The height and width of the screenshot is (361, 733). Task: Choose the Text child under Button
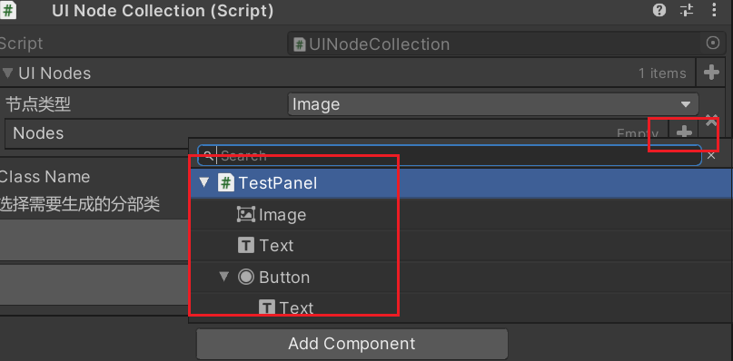coord(296,307)
